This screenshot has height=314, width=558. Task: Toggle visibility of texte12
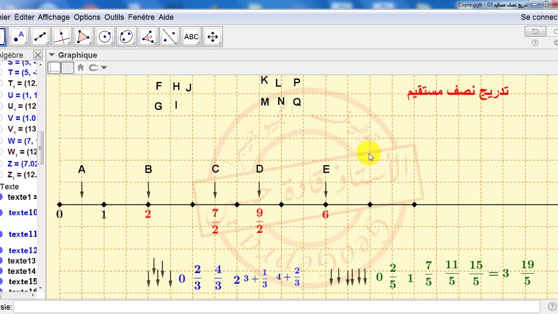pyautogui.click(x=1, y=250)
